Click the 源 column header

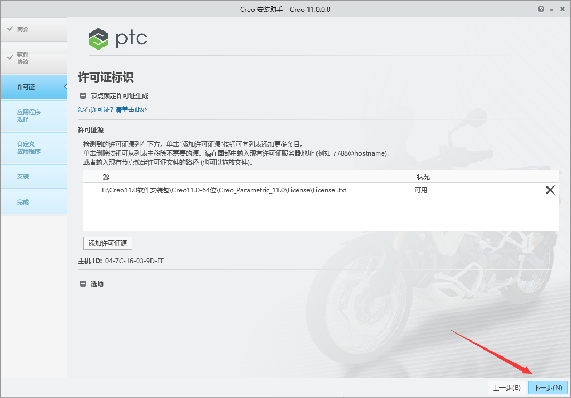[x=106, y=176]
